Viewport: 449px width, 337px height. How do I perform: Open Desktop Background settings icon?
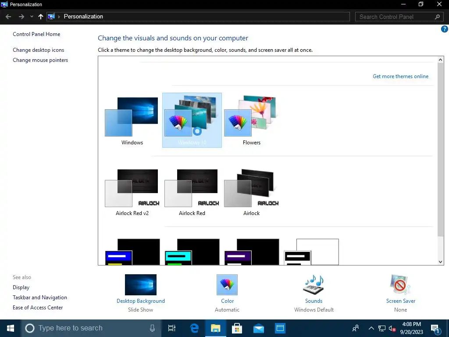click(x=141, y=284)
